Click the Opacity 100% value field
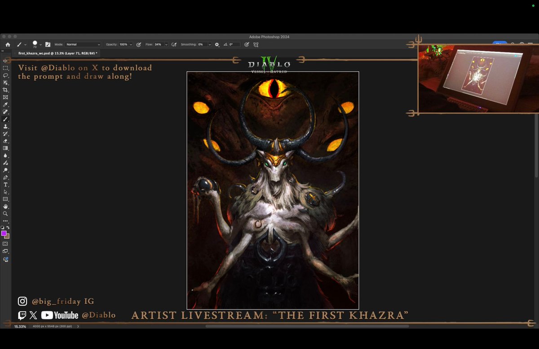The image size is (539, 349). [x=124, y=44]
